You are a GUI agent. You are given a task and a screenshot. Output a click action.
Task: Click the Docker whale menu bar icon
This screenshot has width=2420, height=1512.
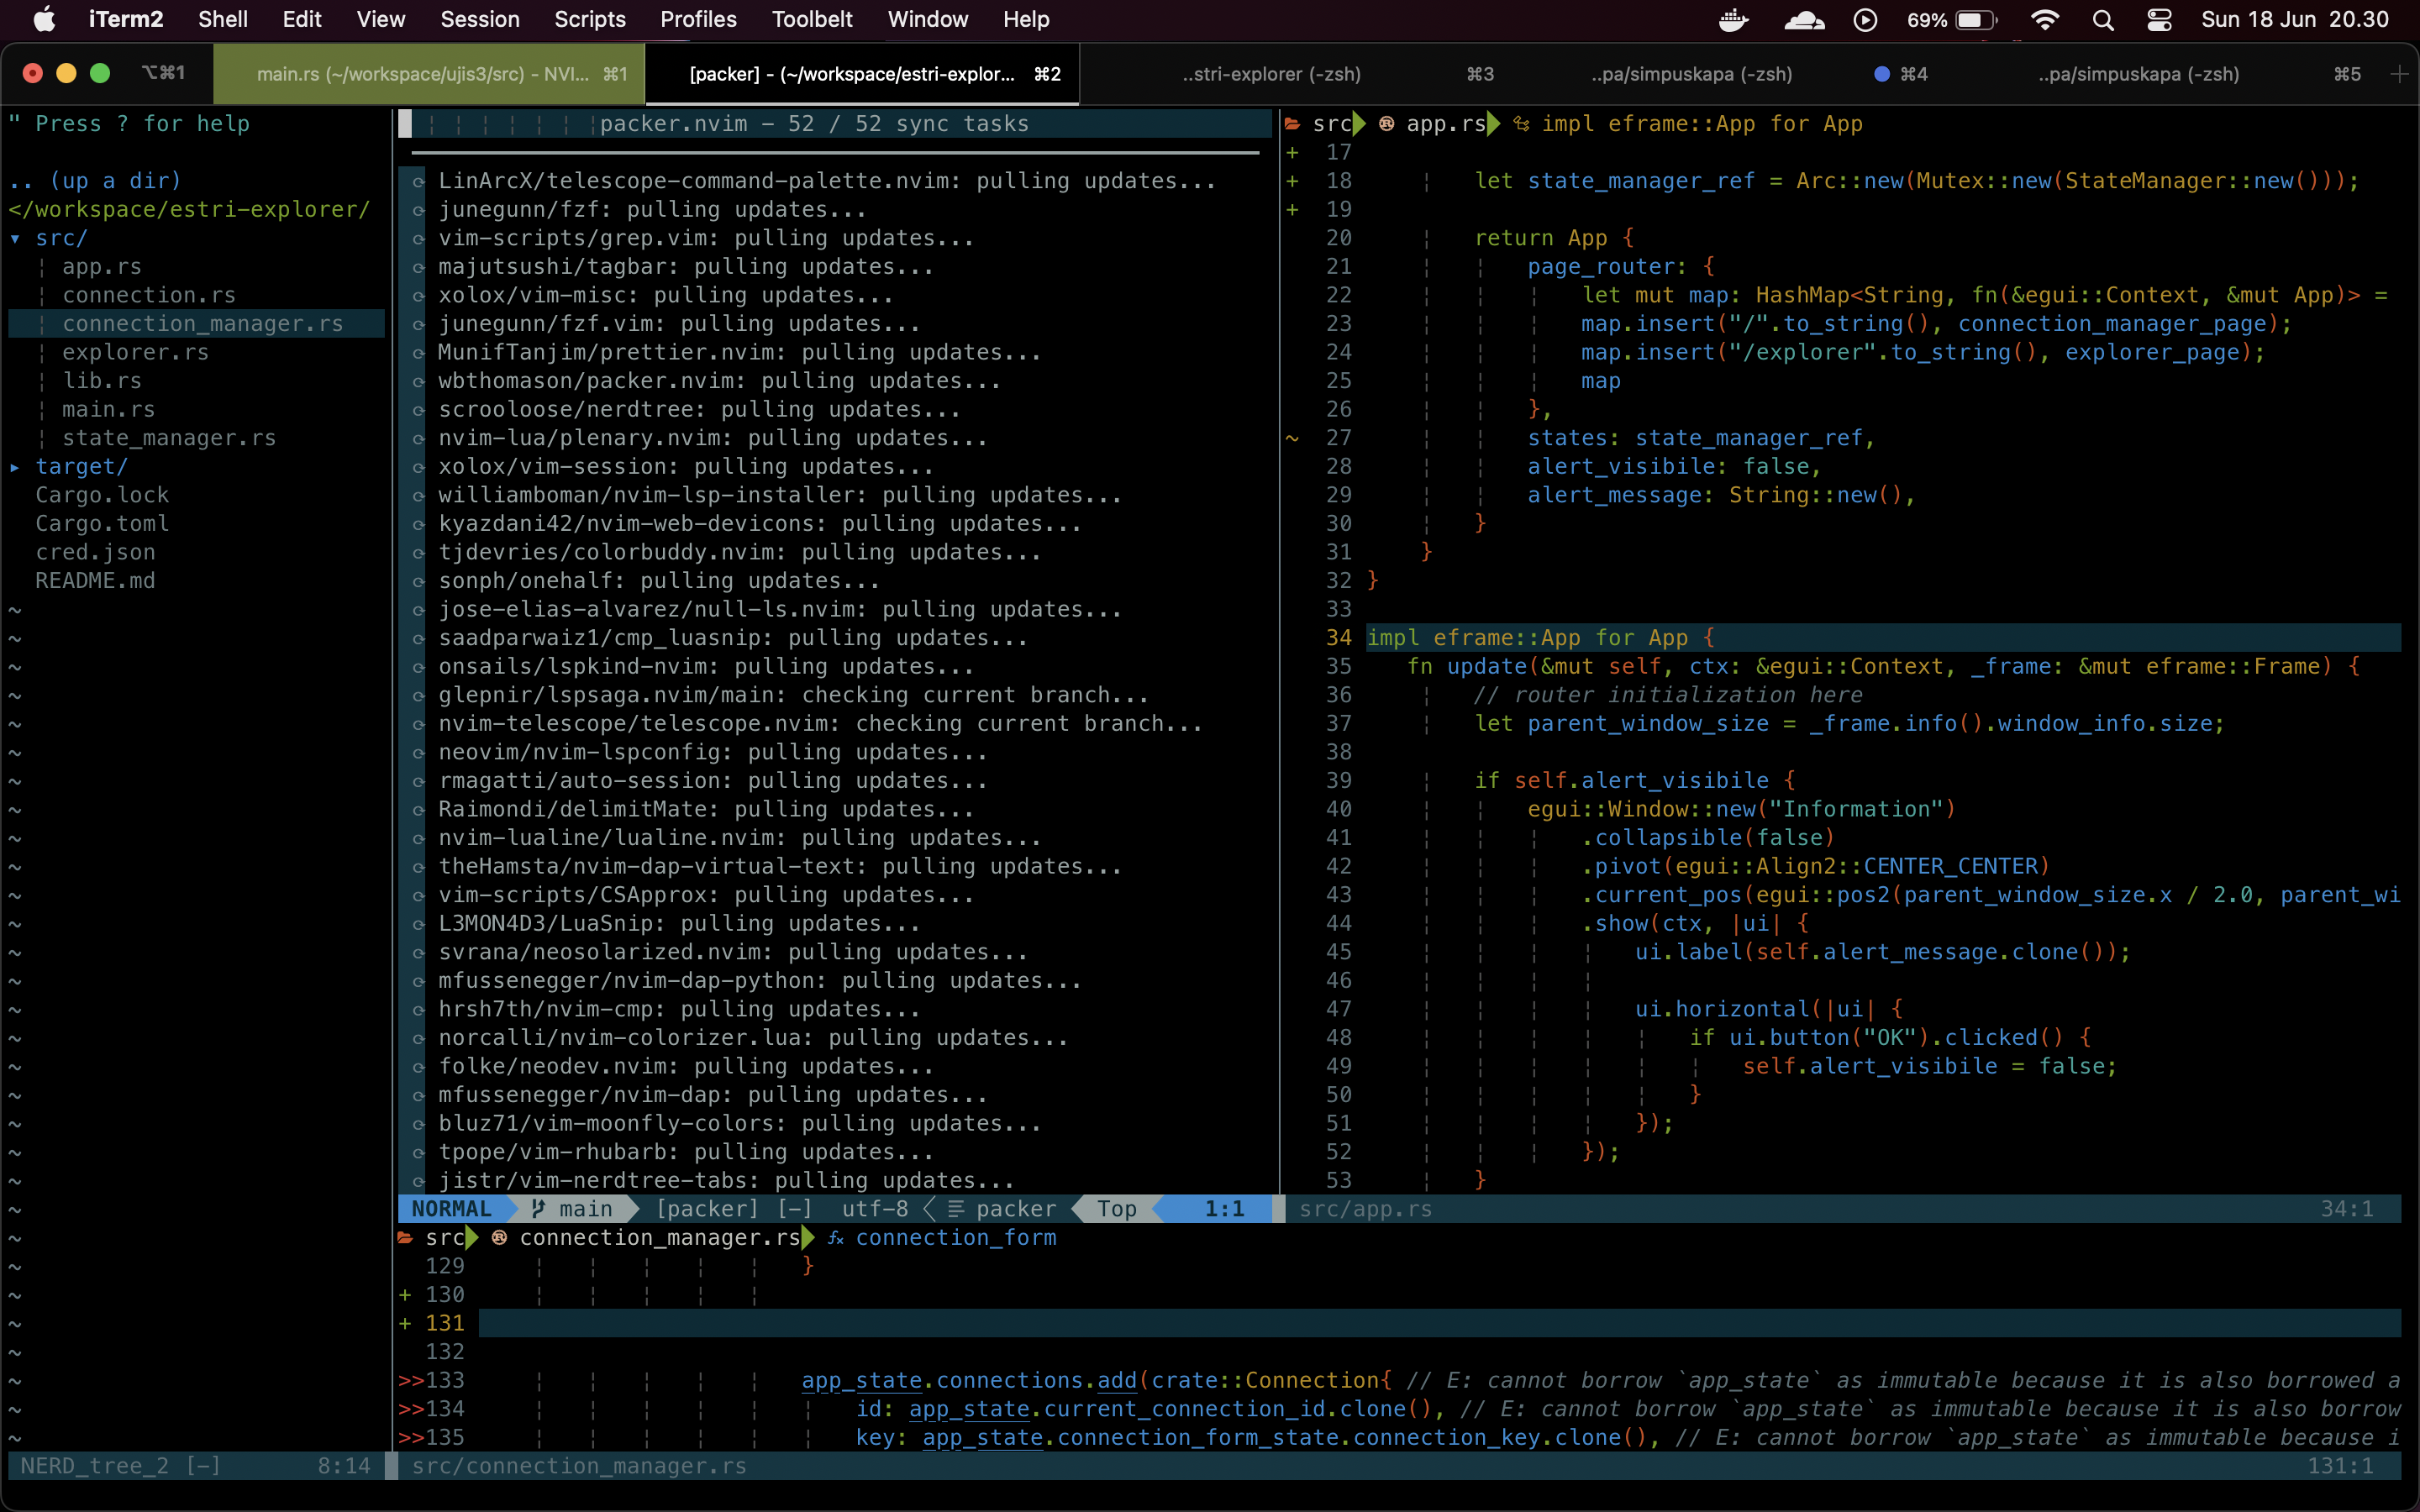point(1733,20)
